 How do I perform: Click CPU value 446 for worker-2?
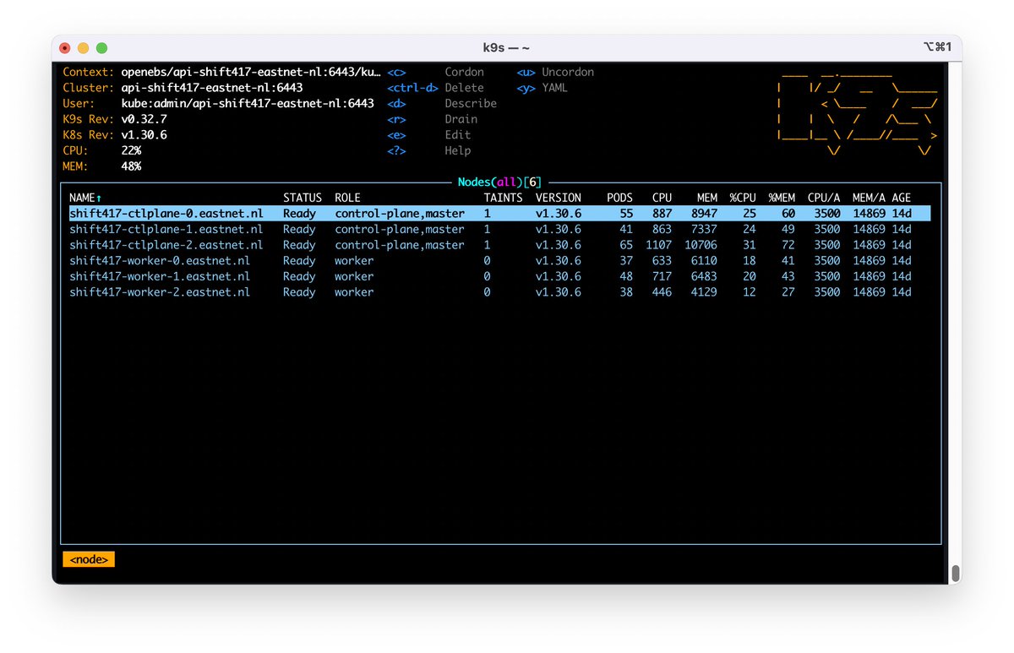click(662, 291)
